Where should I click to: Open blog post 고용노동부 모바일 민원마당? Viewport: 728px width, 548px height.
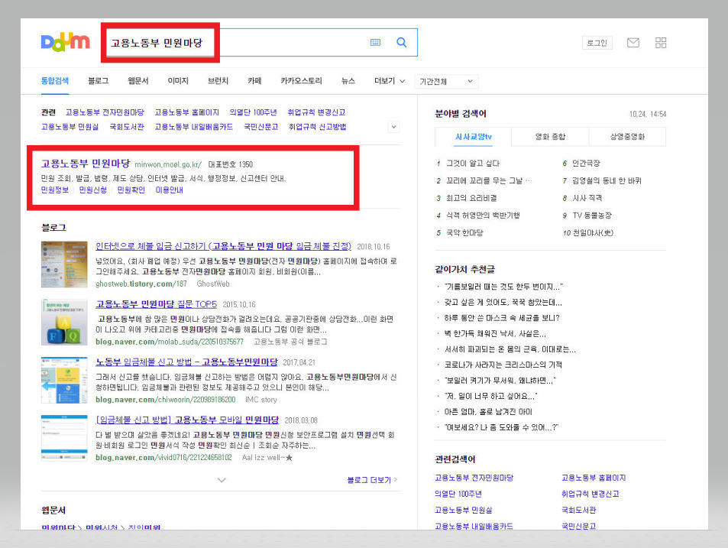pyautogui.click(x=187, y=420)
